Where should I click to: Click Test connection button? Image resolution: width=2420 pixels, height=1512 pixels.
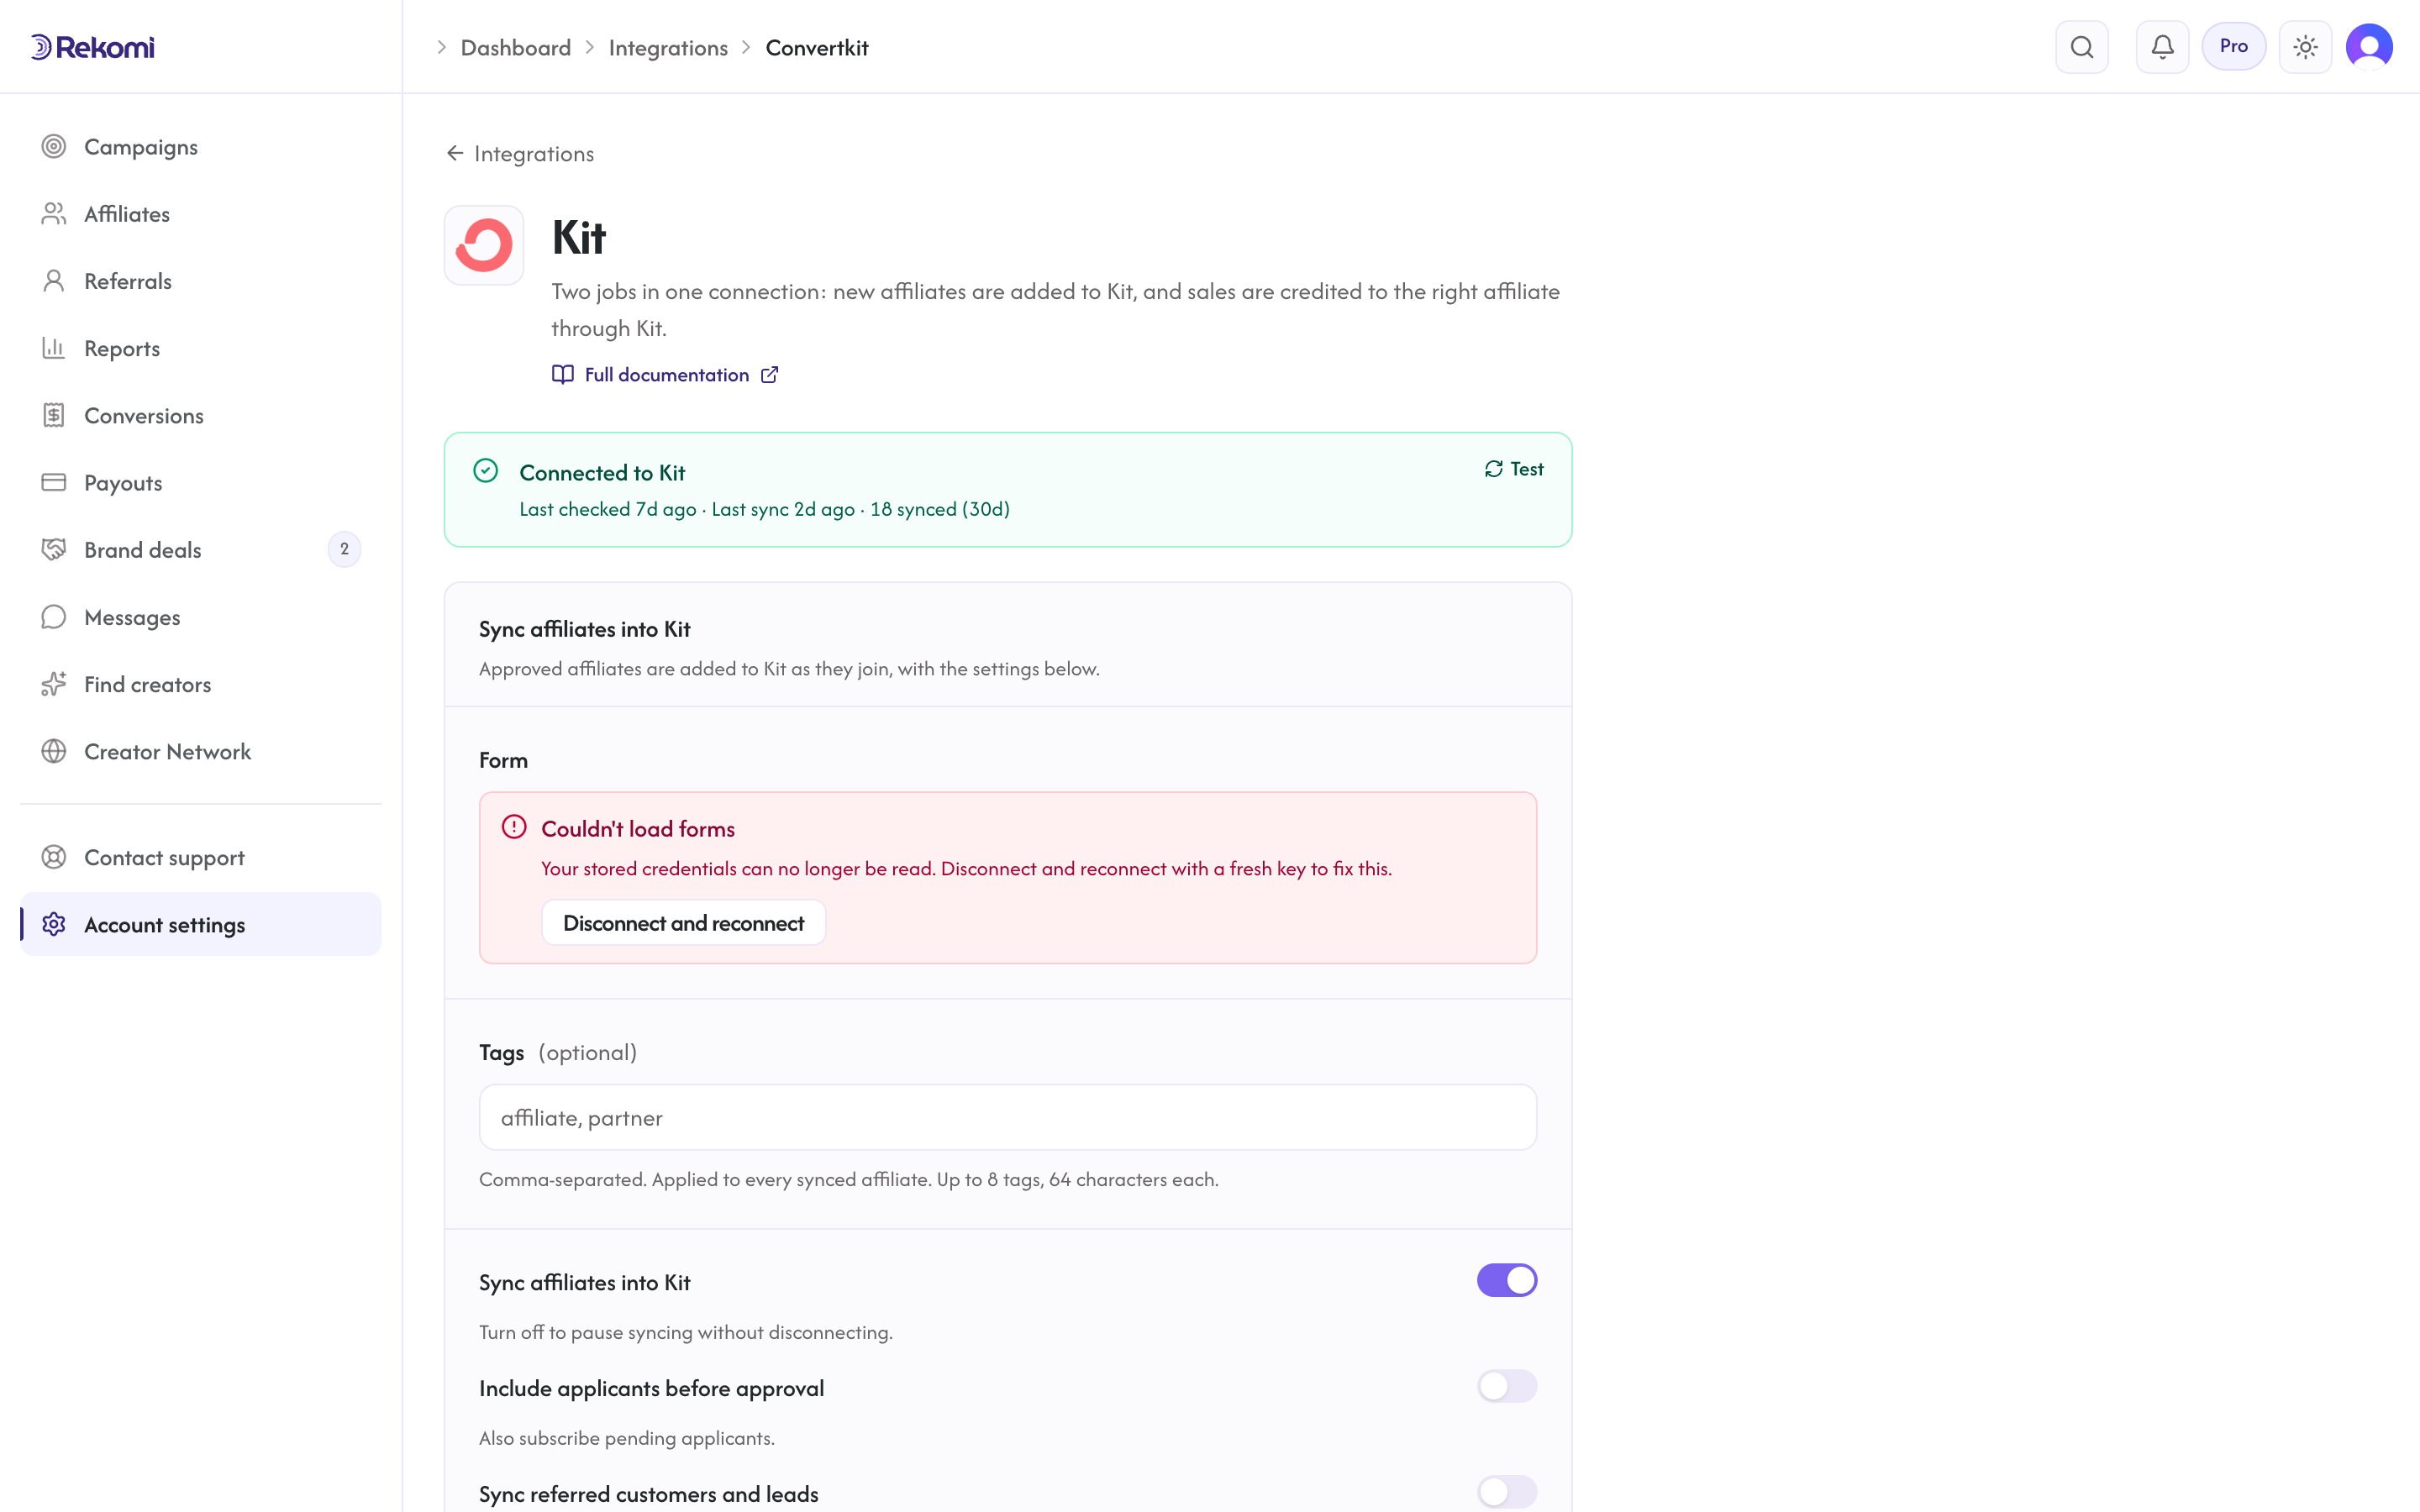(x=1514, y=469)
